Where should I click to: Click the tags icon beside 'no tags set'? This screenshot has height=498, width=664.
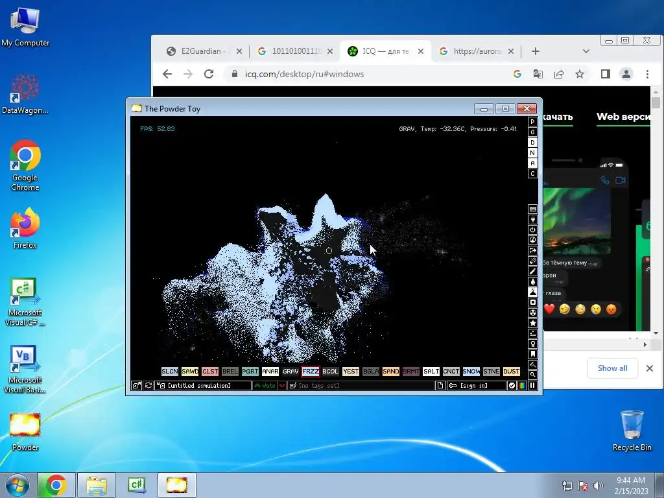(x=293, y=385)
